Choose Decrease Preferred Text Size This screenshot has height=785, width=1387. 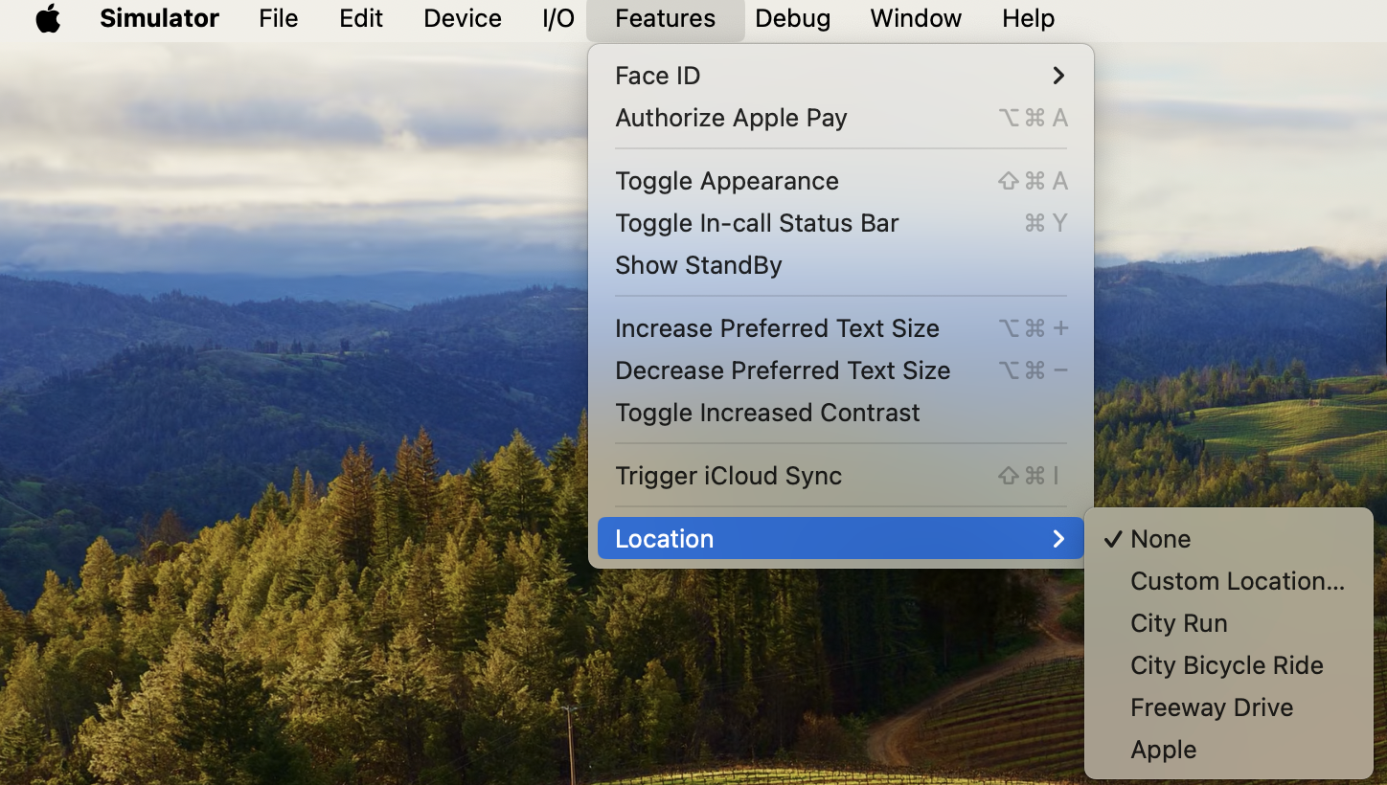click(x=841, y=370)
